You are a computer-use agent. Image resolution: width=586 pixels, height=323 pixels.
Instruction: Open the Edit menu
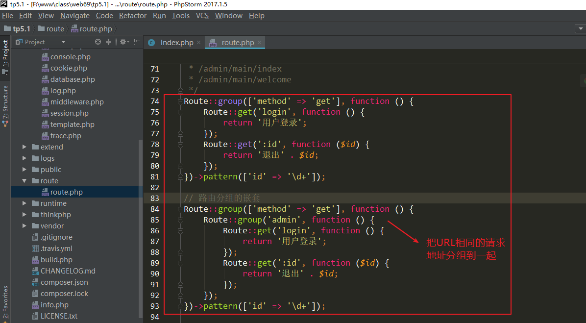click(x=25, y=16)
